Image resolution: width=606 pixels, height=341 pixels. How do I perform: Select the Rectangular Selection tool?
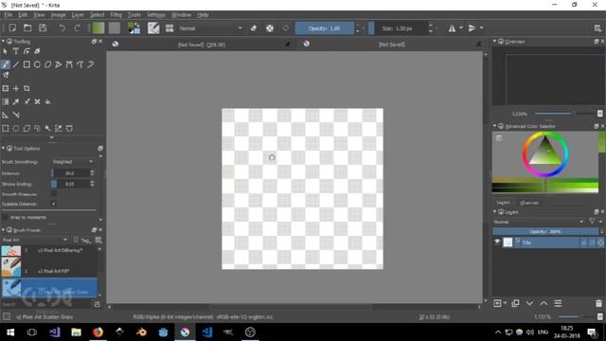point(6,129)
